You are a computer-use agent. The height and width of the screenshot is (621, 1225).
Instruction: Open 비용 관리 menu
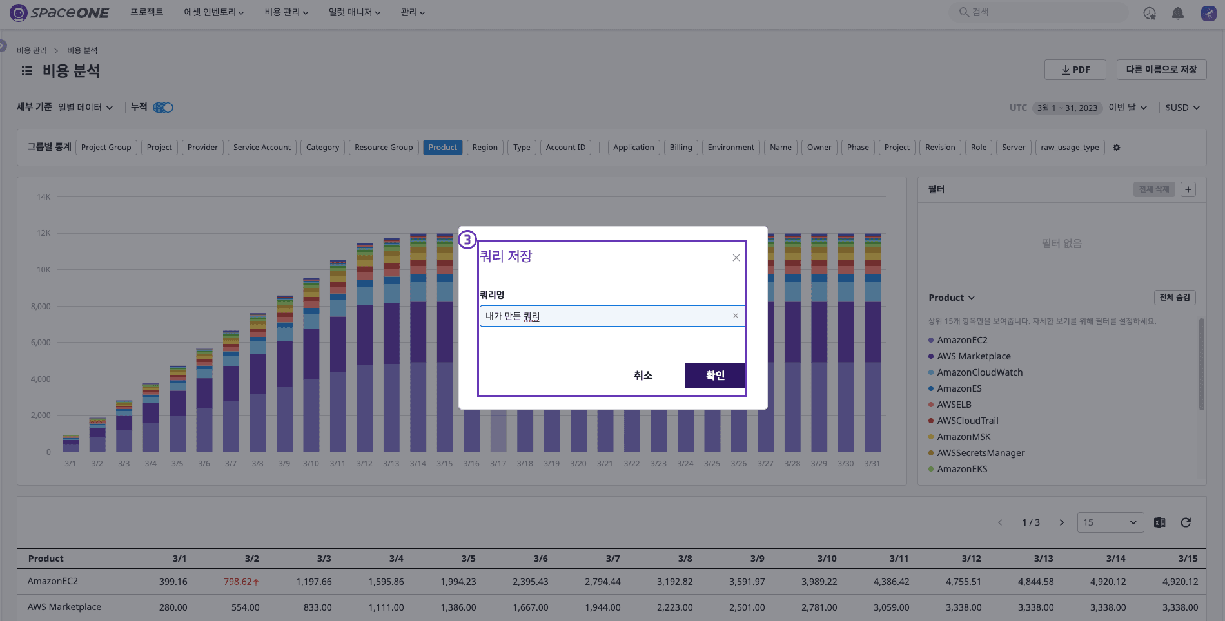click(286, 12)
